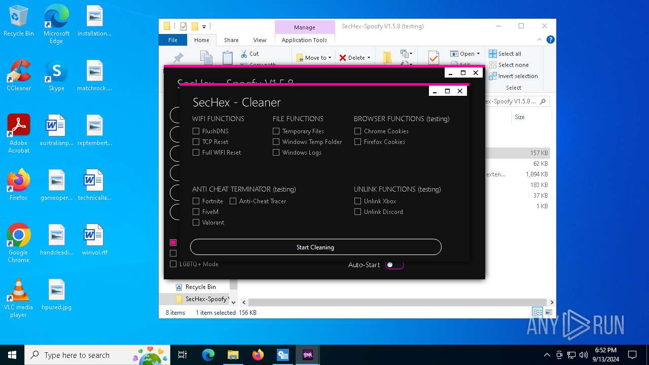Open Task View on the taskbar

coord(183,355)
